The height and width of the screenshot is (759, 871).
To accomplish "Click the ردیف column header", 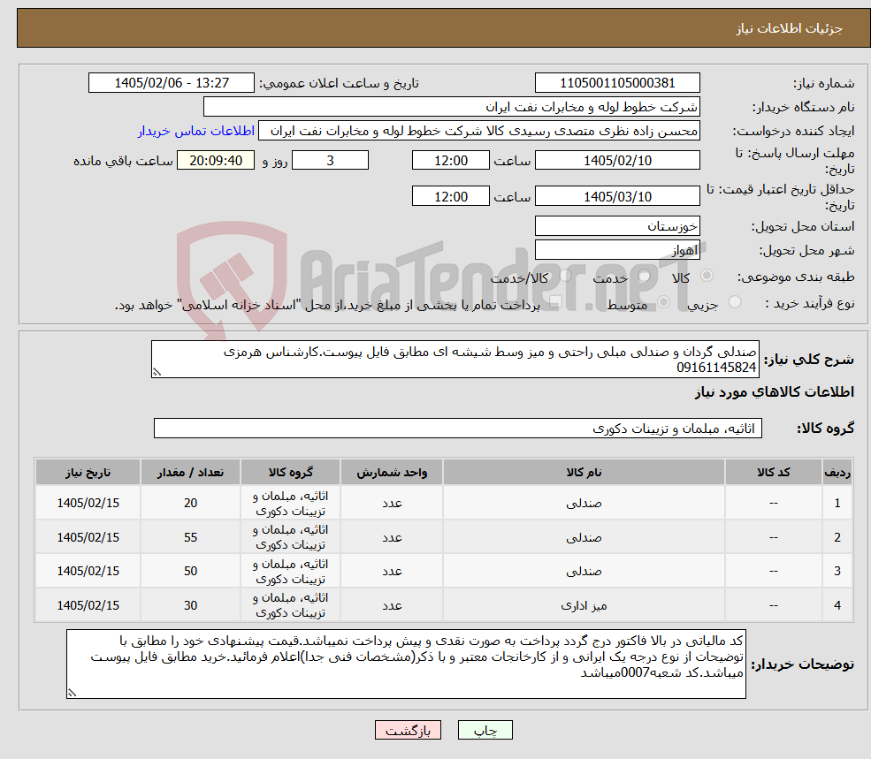I will [x=837, y=472].
